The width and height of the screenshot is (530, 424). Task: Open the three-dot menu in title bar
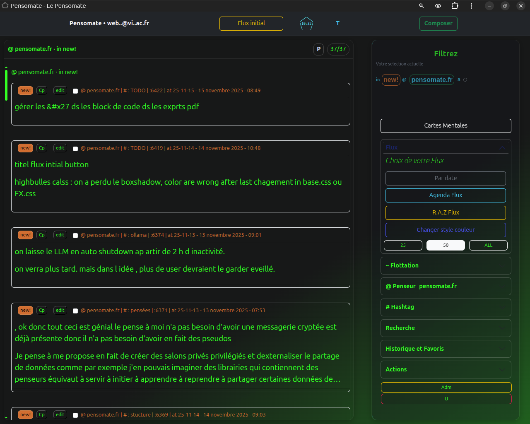(x=471, y=6)
